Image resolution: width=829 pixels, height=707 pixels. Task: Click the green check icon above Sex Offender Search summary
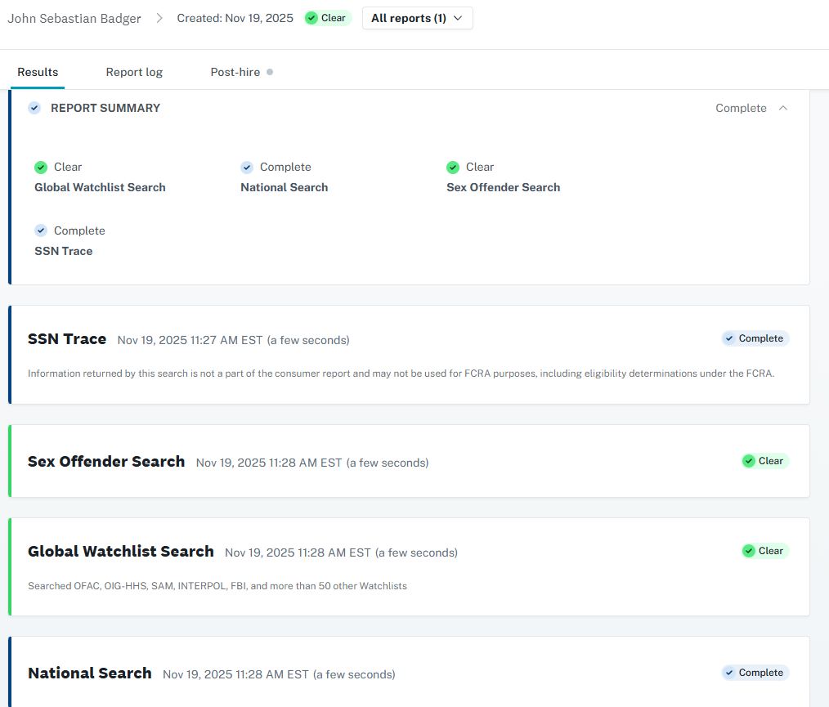[453, 168]
